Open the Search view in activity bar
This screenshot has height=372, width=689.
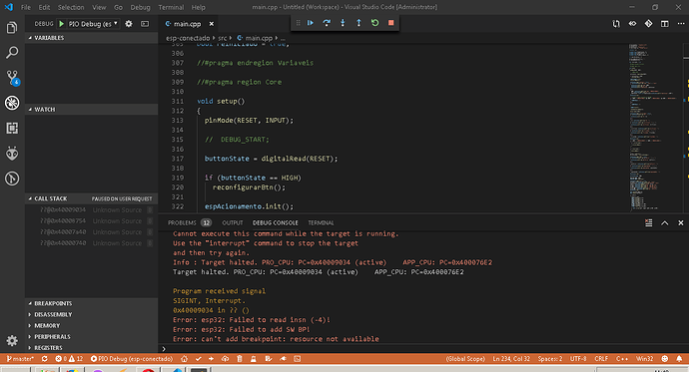point(12,52)
